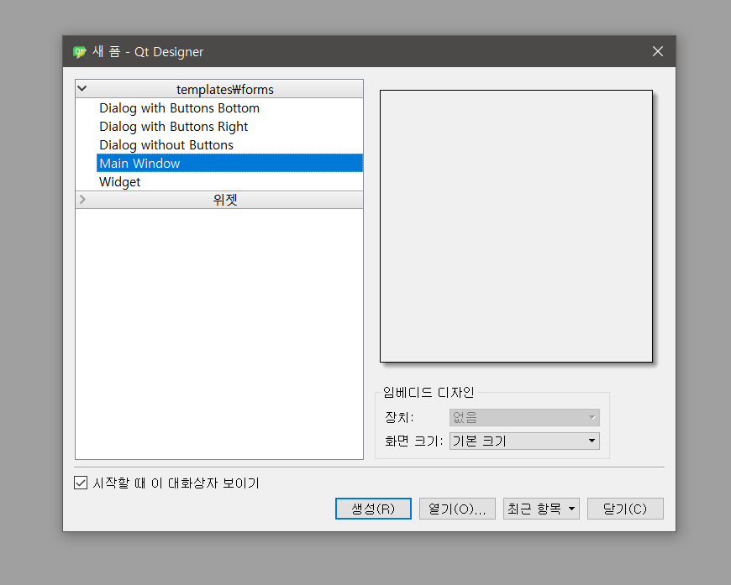Click the disabled 장치 combo box
Image resolution: width=731 pixels, height=585 pixels.
524,417
